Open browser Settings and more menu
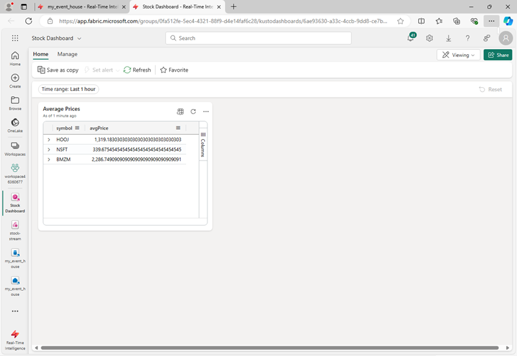The width and height of the screenshot is (517, 356). pos(491,21)
